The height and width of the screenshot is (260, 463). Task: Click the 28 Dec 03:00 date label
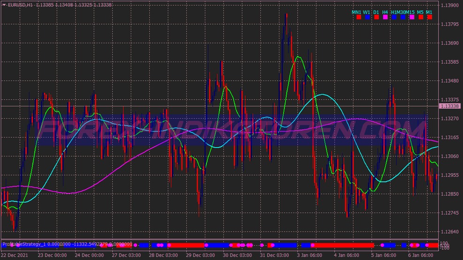click(x=163, y=255)
